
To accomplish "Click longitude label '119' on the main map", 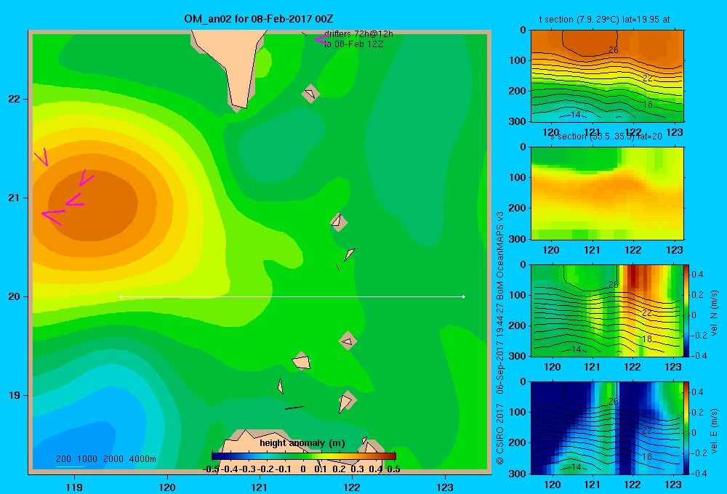I will [x=74, y=487].
